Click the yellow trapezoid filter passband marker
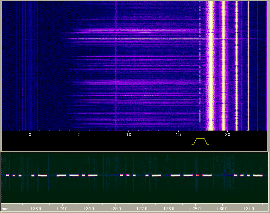Screen dimensions: 270x213 pos(200,142)
